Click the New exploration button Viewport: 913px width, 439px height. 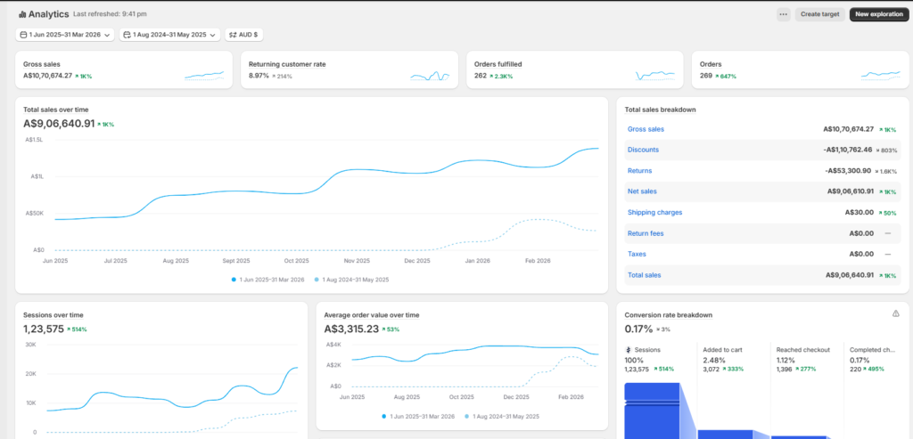pyautogui.click(x=878, y=14)
